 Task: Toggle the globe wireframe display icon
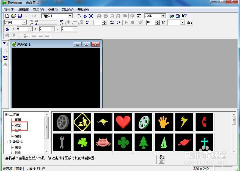(132, 16)
